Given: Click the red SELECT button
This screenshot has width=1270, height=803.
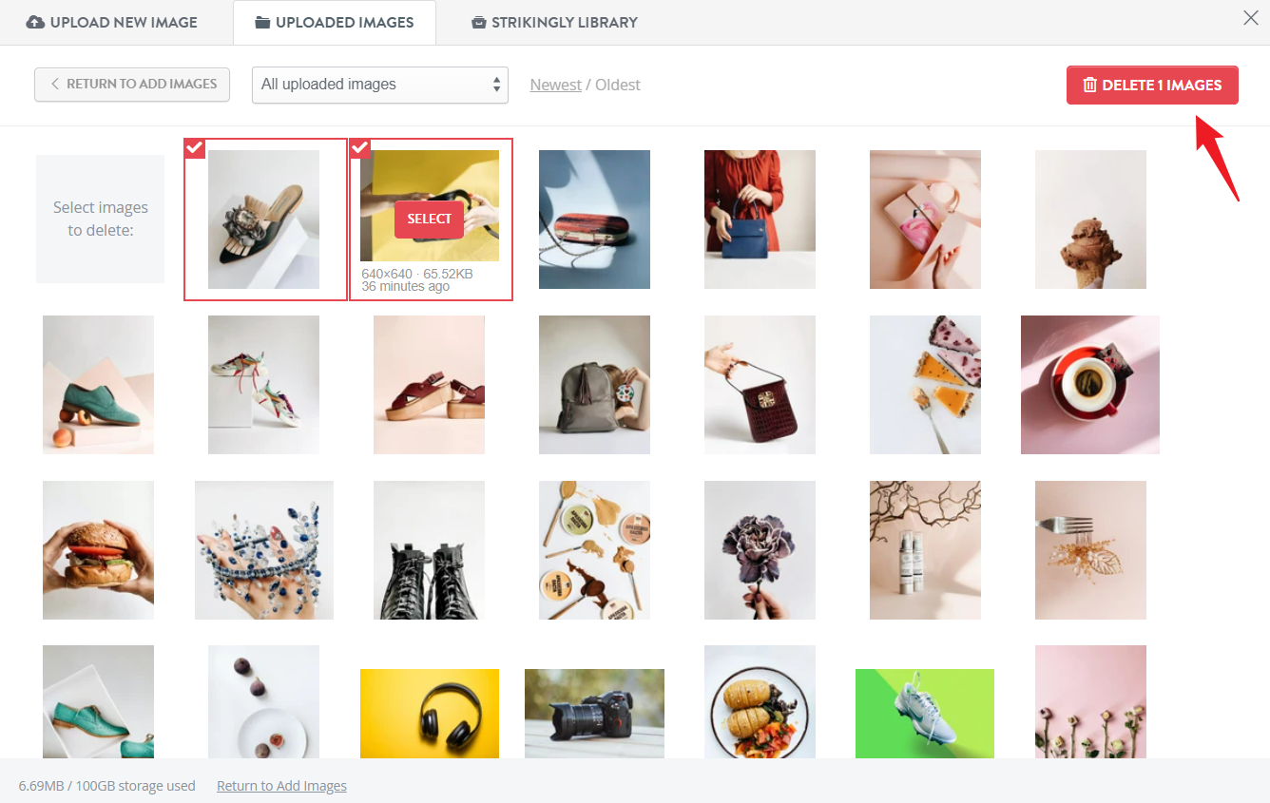Looking at the screenshot, I should 430,219.
